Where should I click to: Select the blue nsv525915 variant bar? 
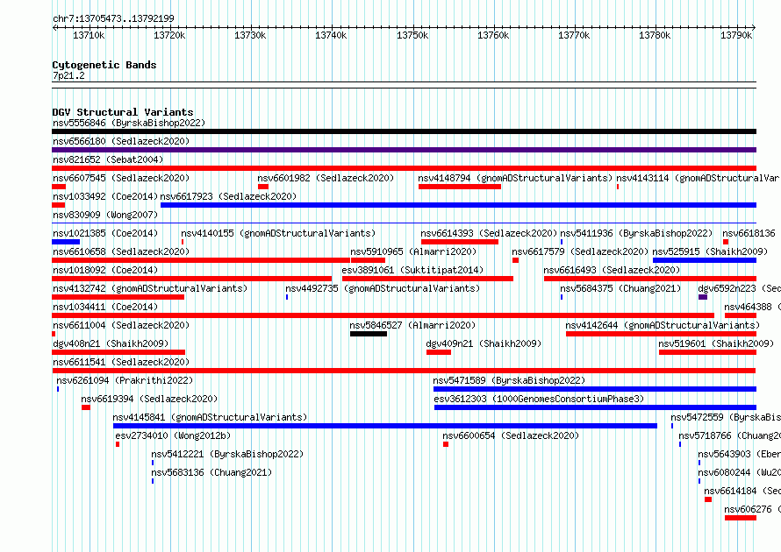tap(705, 260)
